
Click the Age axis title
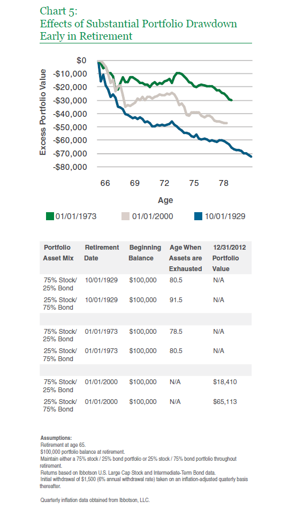tap(165, 200)
